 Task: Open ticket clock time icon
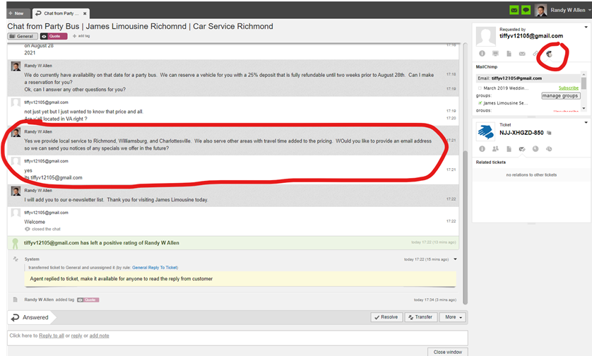click(535, 149)
